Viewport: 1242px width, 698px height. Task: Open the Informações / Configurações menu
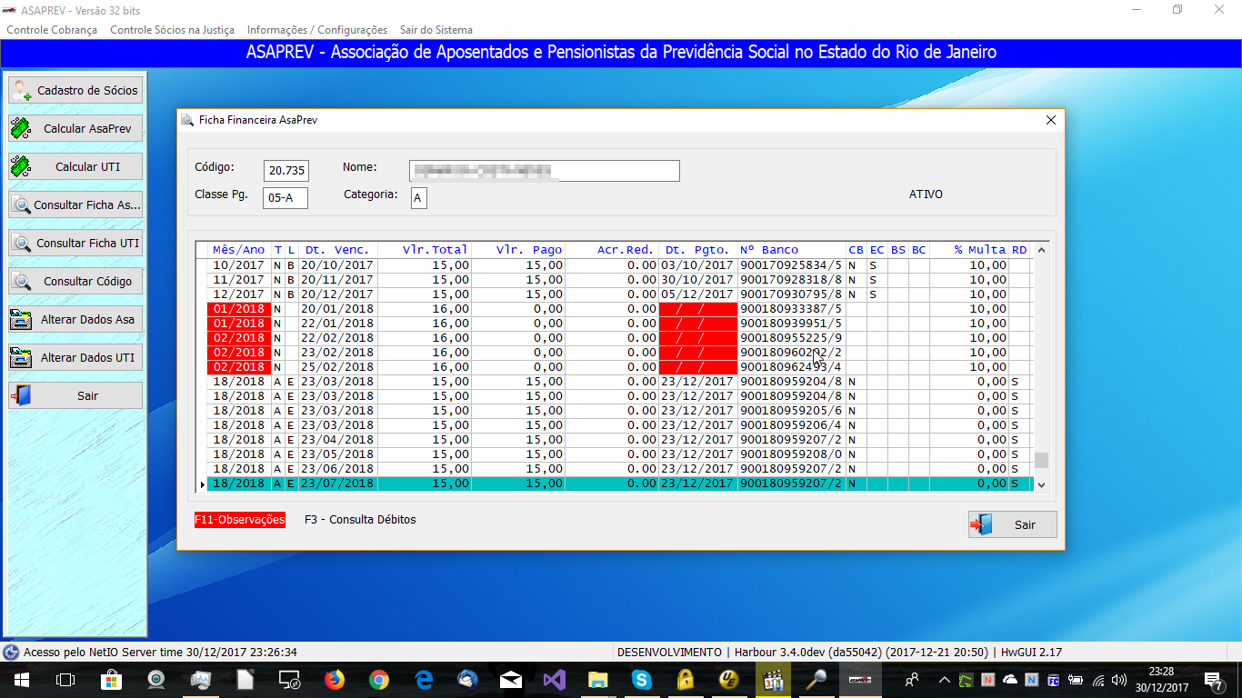316,30
